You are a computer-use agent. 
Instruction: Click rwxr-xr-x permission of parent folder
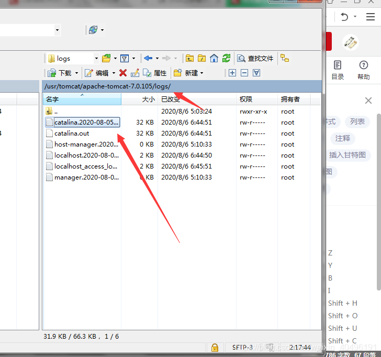(x=253, y=111)
